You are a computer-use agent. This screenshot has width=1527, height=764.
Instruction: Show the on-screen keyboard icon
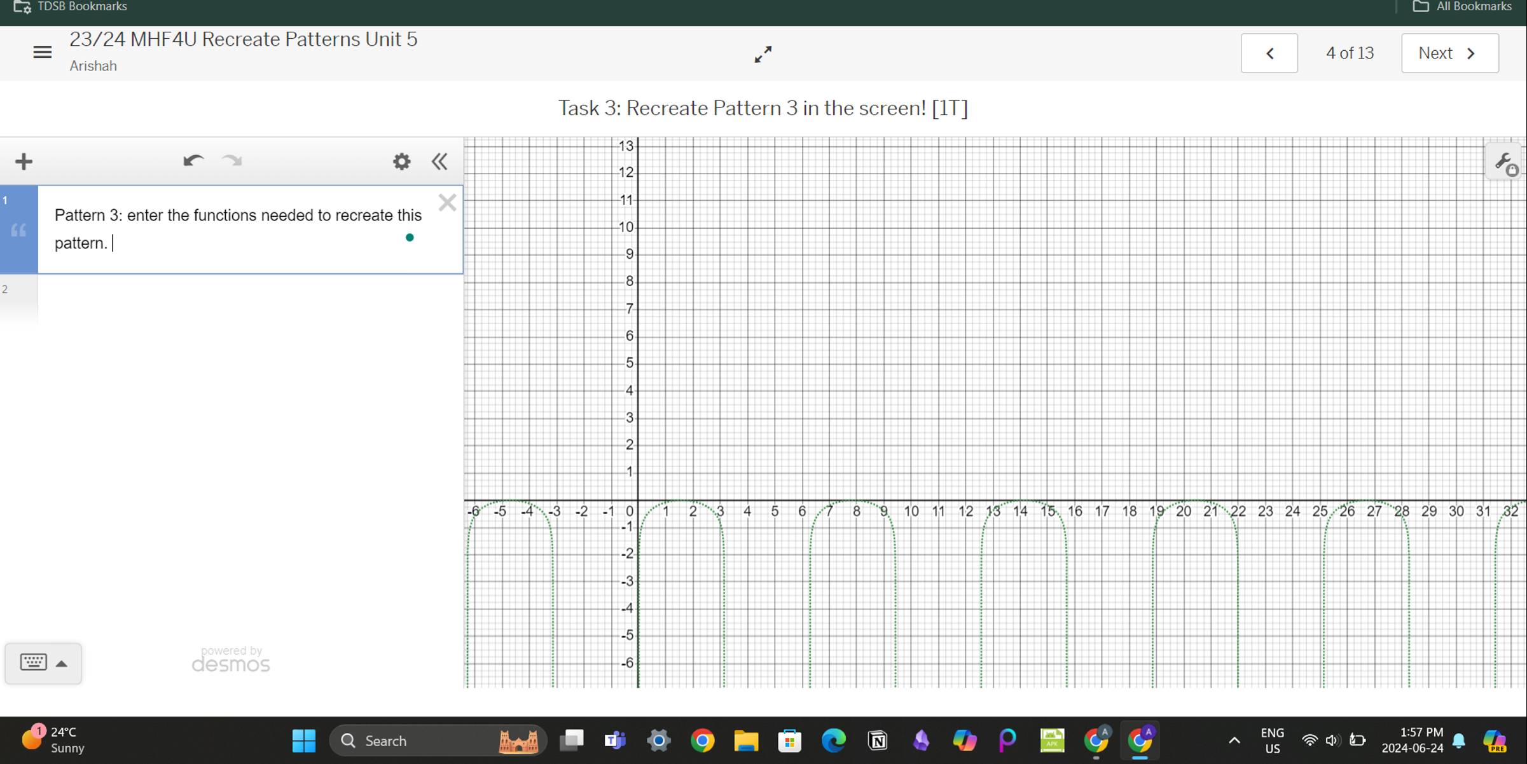pos(34,662)
